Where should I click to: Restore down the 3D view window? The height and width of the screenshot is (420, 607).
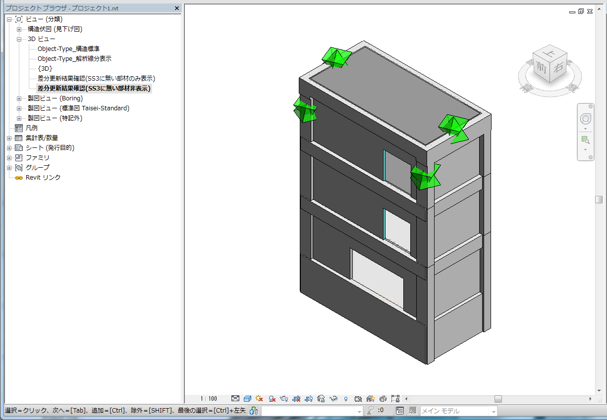pos(581,11)
